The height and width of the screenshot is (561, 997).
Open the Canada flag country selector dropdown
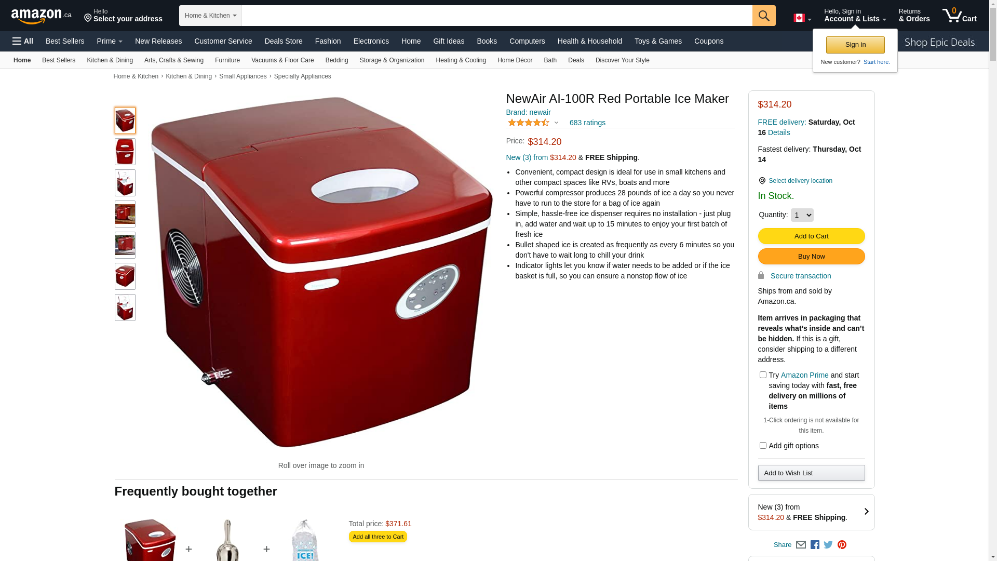pos(802,18)
